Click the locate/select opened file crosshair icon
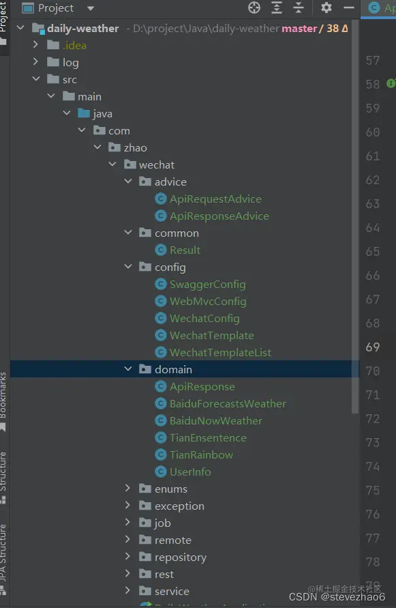396x608 pixels. point(254,8)
